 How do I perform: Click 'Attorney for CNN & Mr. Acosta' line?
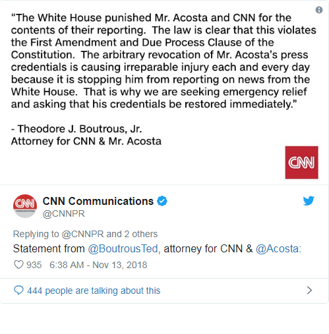click(x=86, y=141)
